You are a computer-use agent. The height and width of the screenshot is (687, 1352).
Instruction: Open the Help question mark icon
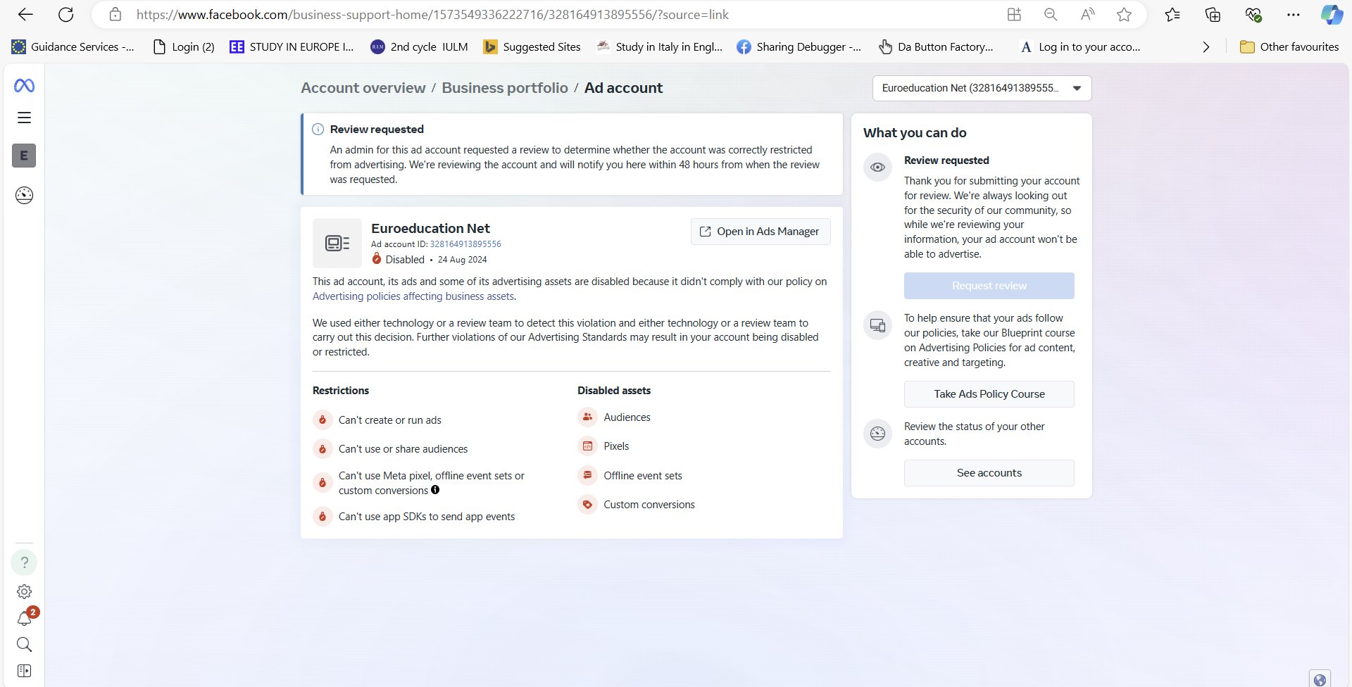pyautogui.click(x=24, y=562)
